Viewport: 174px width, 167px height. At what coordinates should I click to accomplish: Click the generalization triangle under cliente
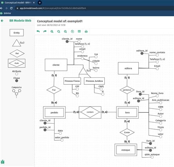(83, 71)
